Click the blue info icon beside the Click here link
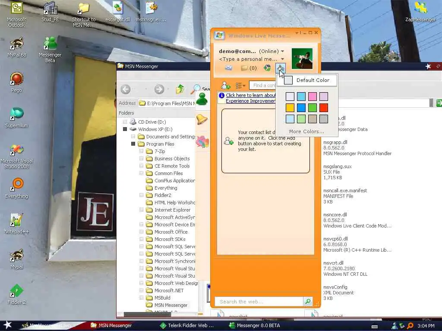Image resolution: width=442 pixels, height=331 pixels. click(x=221, y=95)
